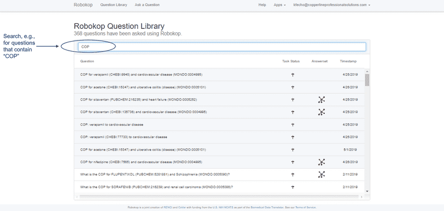
Task: Click the table's scroll-down arrow
Action: pyautogui.click(x=367, y=191)
